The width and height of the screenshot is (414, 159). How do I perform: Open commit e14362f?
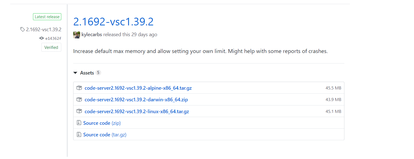tap(53, 38)
